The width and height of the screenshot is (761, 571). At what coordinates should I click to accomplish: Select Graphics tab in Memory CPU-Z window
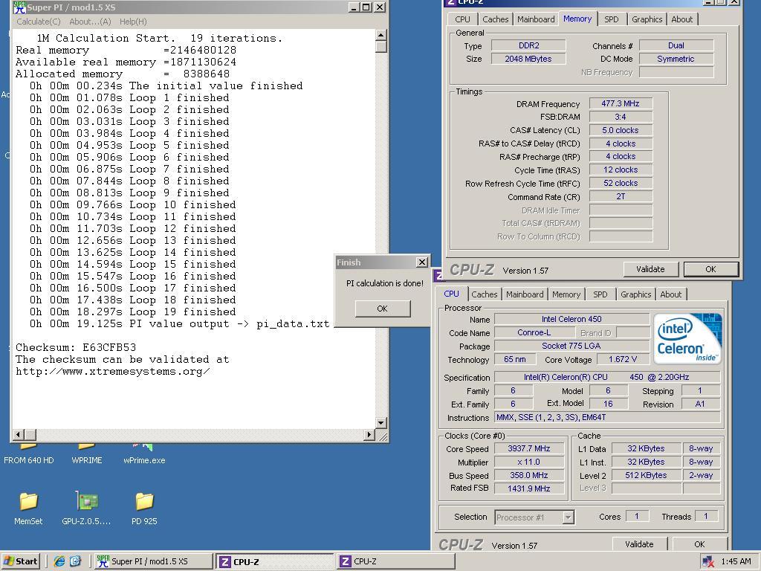[647, 19]
